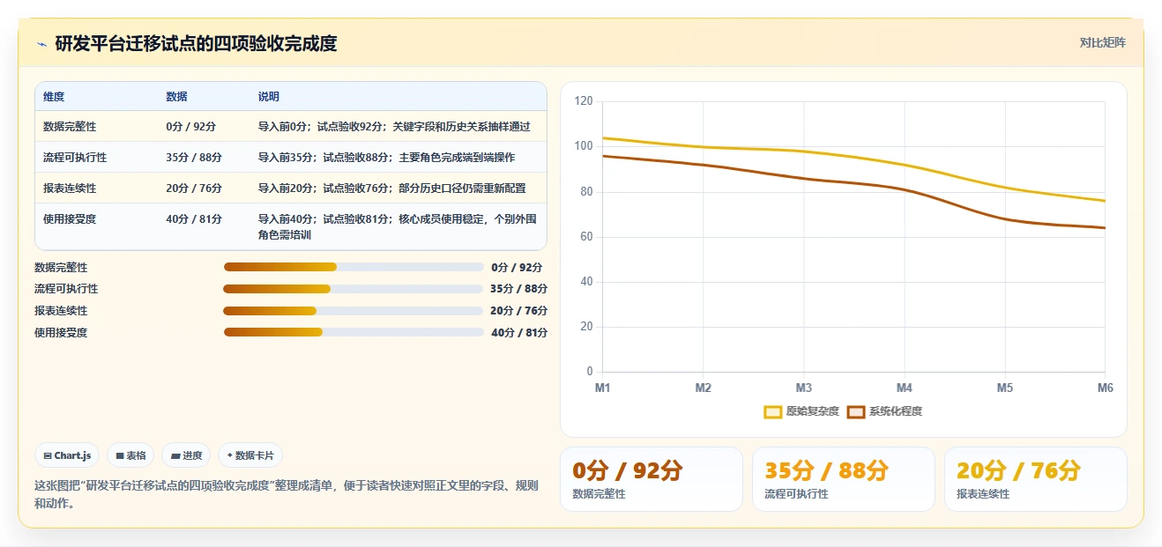Click the 说明 table column header
This screenshot has height=547, width=1162.
269,97
